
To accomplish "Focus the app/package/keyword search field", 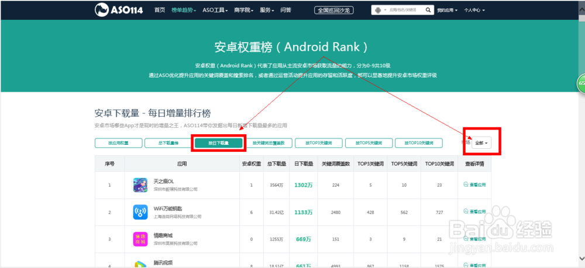I will pyautogui.click(x=405, y=10).
